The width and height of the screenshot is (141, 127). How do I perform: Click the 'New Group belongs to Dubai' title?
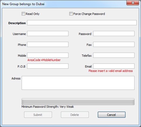pos(23,4)
